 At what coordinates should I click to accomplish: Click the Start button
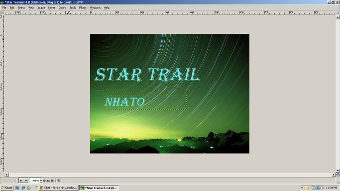(x=7, y=188)
